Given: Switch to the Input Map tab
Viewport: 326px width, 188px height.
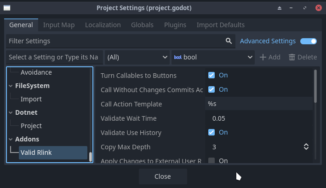Looking at the screenshot, I should point(59,25).
